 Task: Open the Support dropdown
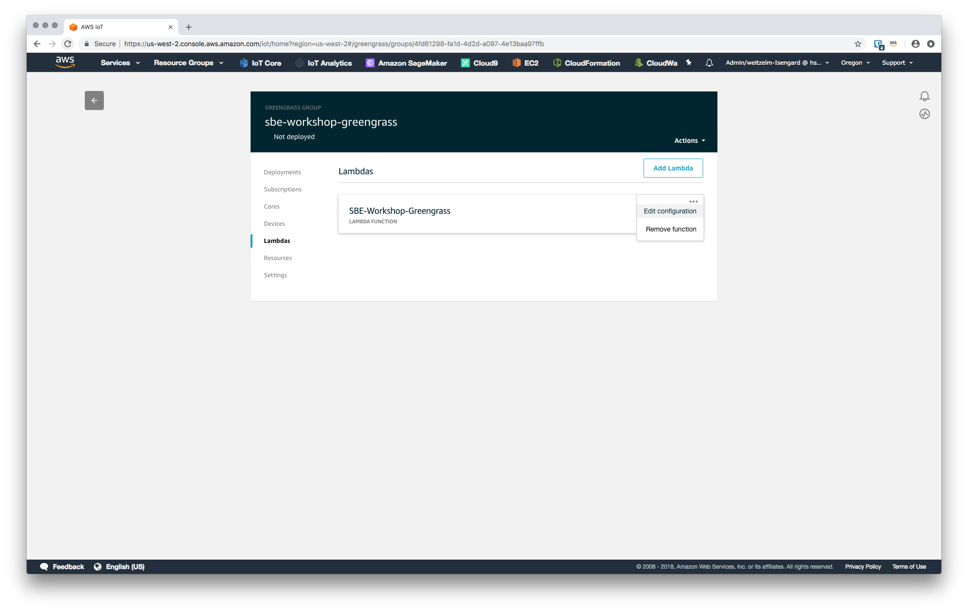click(x=897, y=63)
